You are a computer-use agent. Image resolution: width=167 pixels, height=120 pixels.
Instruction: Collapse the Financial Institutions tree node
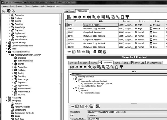pos(7,52)
